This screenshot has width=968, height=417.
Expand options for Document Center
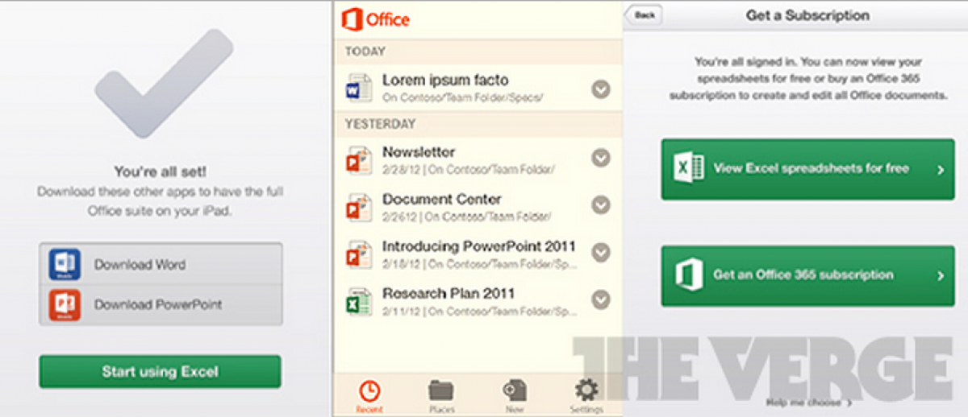click(x=600, y=205)
